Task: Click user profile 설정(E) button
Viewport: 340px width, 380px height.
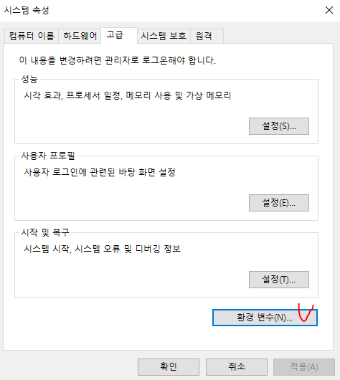Action: 279,203
